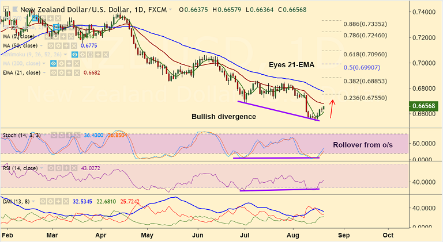
Task: Click the Stoch (14, 3, 3) legend label
Action: tap(22, 135)
